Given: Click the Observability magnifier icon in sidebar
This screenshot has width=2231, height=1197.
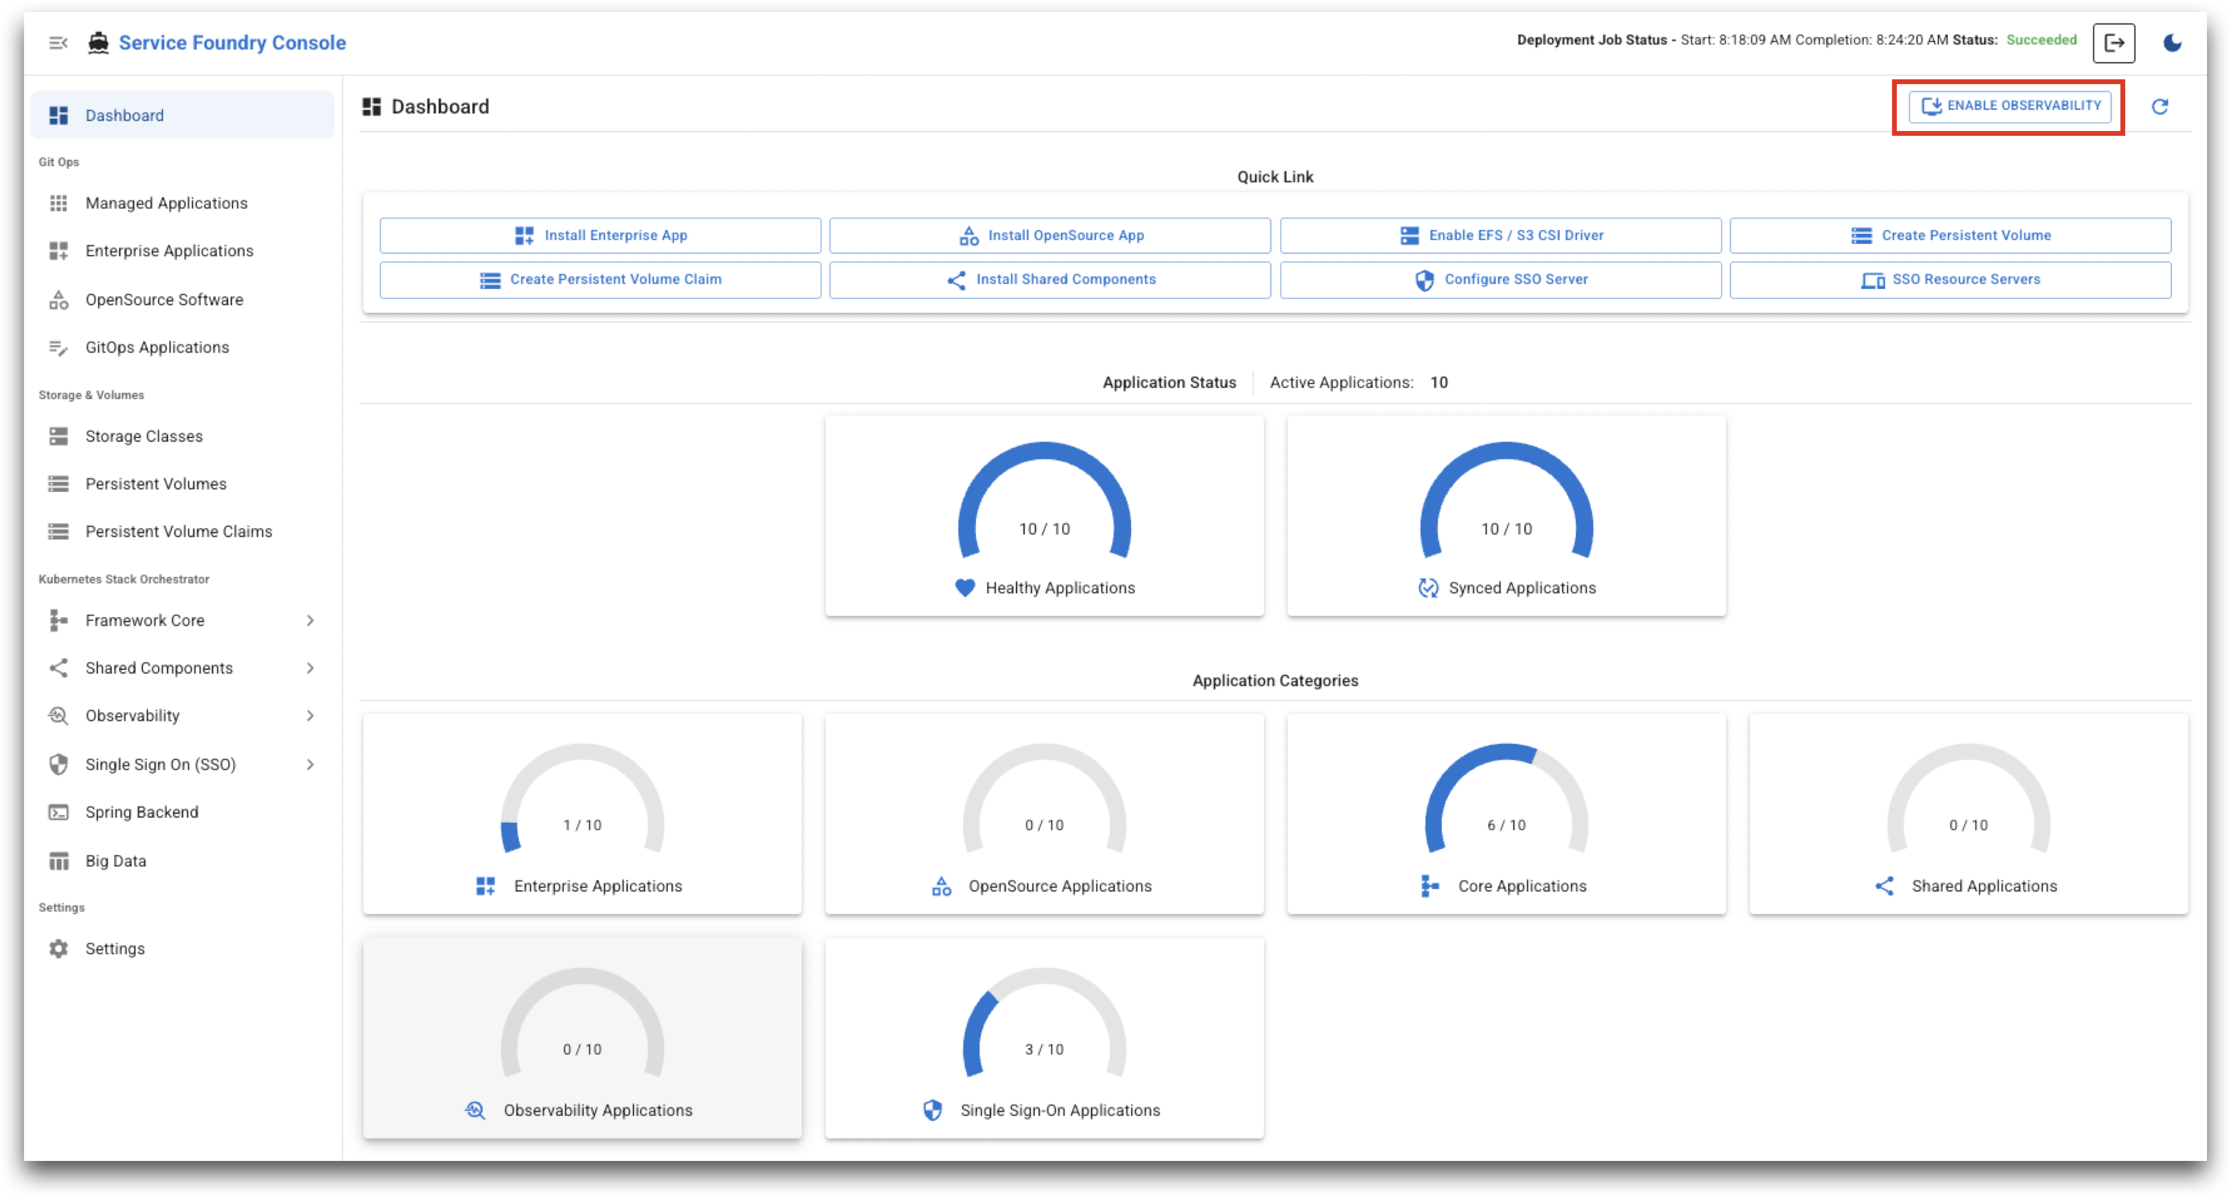Looking at the screenshot, I should click(58, 716).
